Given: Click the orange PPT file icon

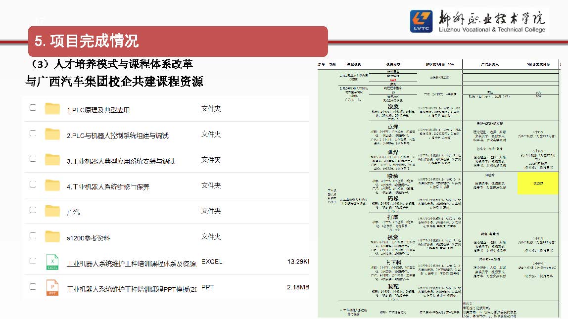Looking at the screenshot, I should (52, 287).
